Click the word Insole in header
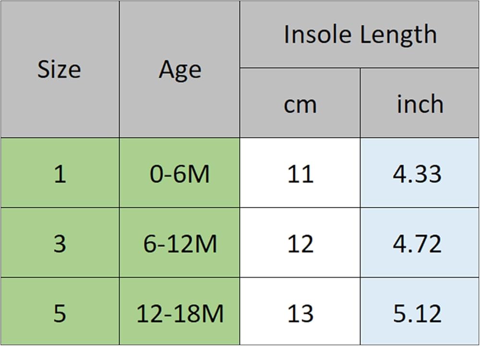Viewport: 480px width, 346px height. coord(318,34)
